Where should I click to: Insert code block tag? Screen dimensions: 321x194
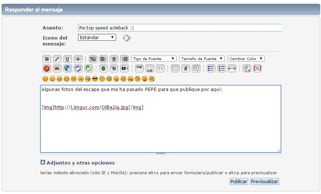tap(186, 69)
